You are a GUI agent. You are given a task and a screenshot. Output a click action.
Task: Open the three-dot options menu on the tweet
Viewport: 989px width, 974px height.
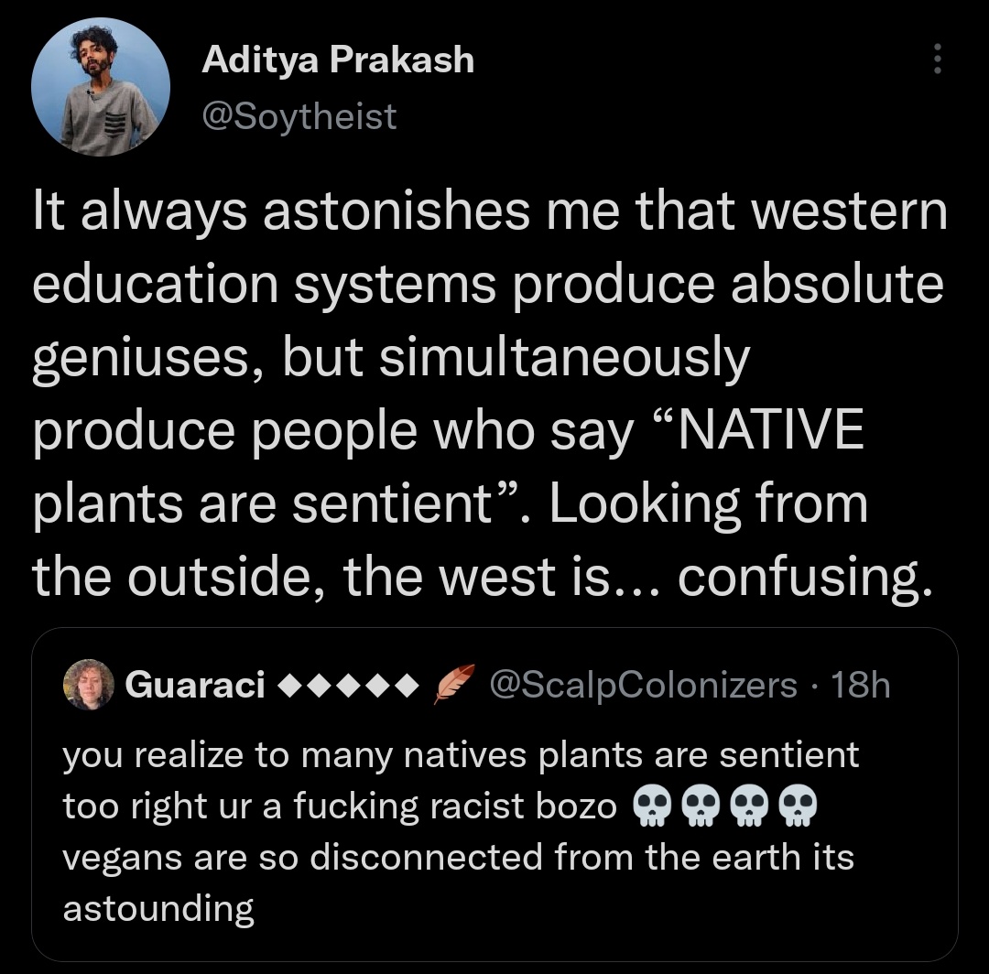pyautogui.click(x=937, y=59)
